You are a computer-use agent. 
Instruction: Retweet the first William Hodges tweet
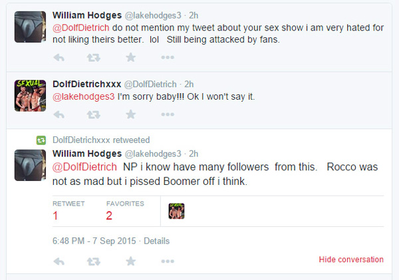tap(94, 57)
